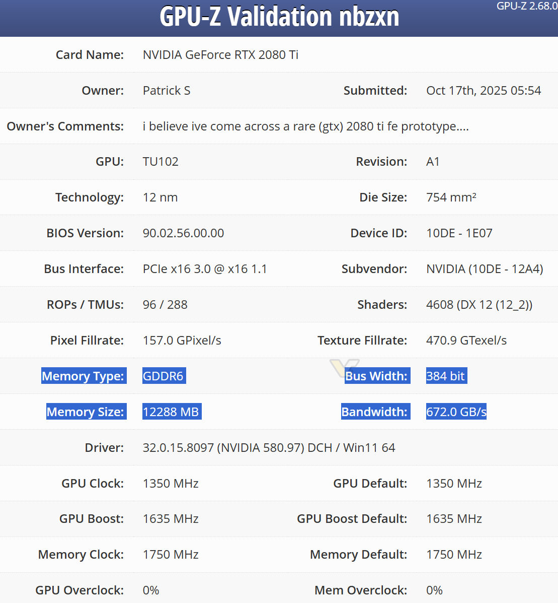The height and width of the screenshot is (603, 558).
Task: Click the owner name Patrick S
Action: [166, 91]
